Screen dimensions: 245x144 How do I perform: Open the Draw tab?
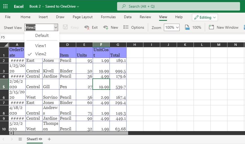pyautogui.click(x=60, y=17)
